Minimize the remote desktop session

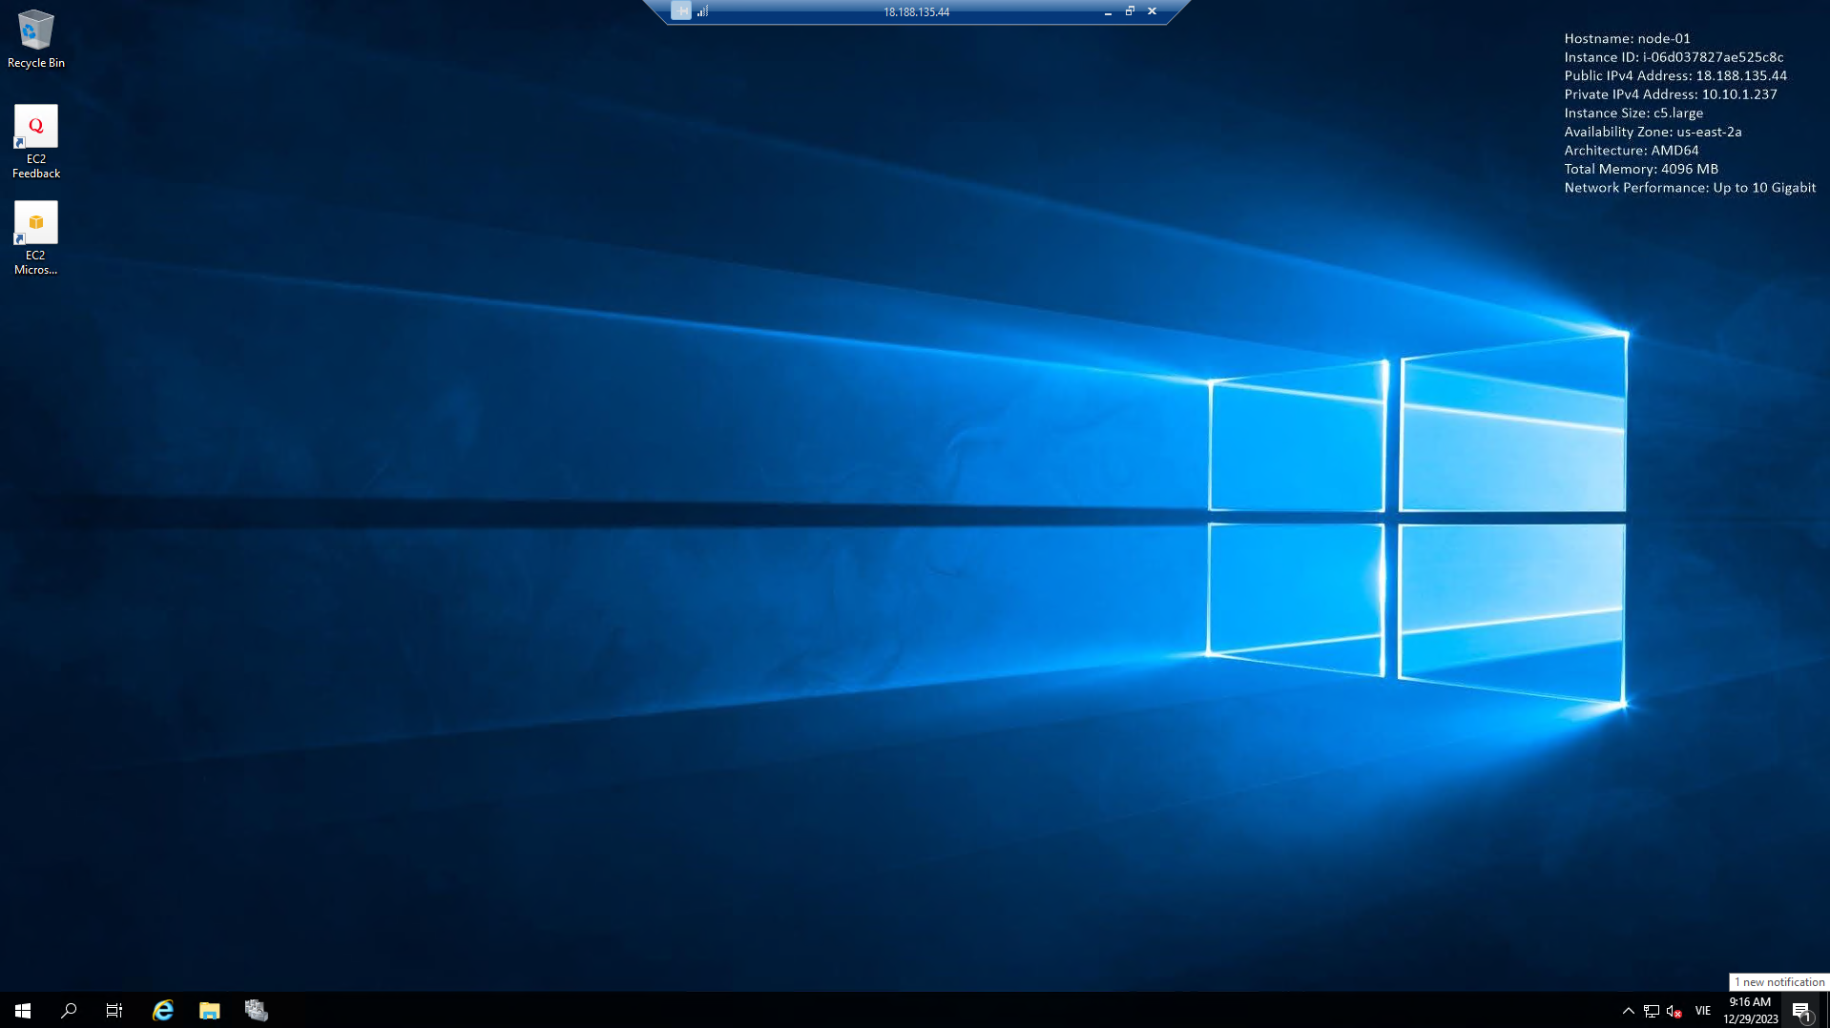pos(1108,12)
